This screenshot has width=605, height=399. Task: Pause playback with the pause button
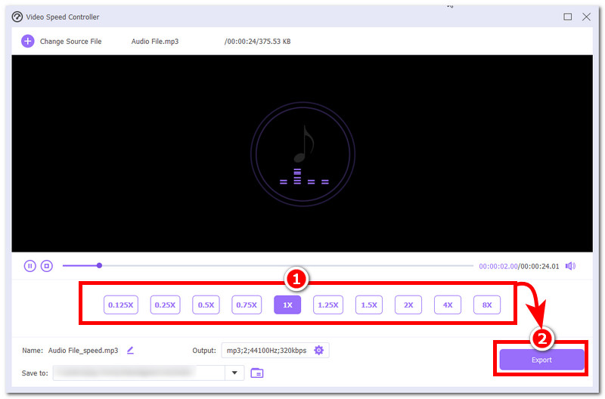point(29,266)
